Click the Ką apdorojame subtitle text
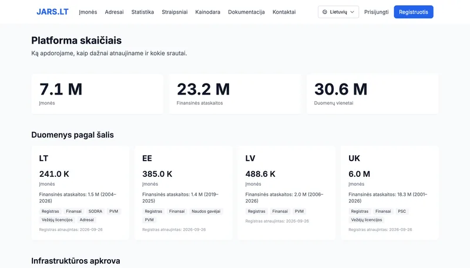 click(x=109, y=53)
